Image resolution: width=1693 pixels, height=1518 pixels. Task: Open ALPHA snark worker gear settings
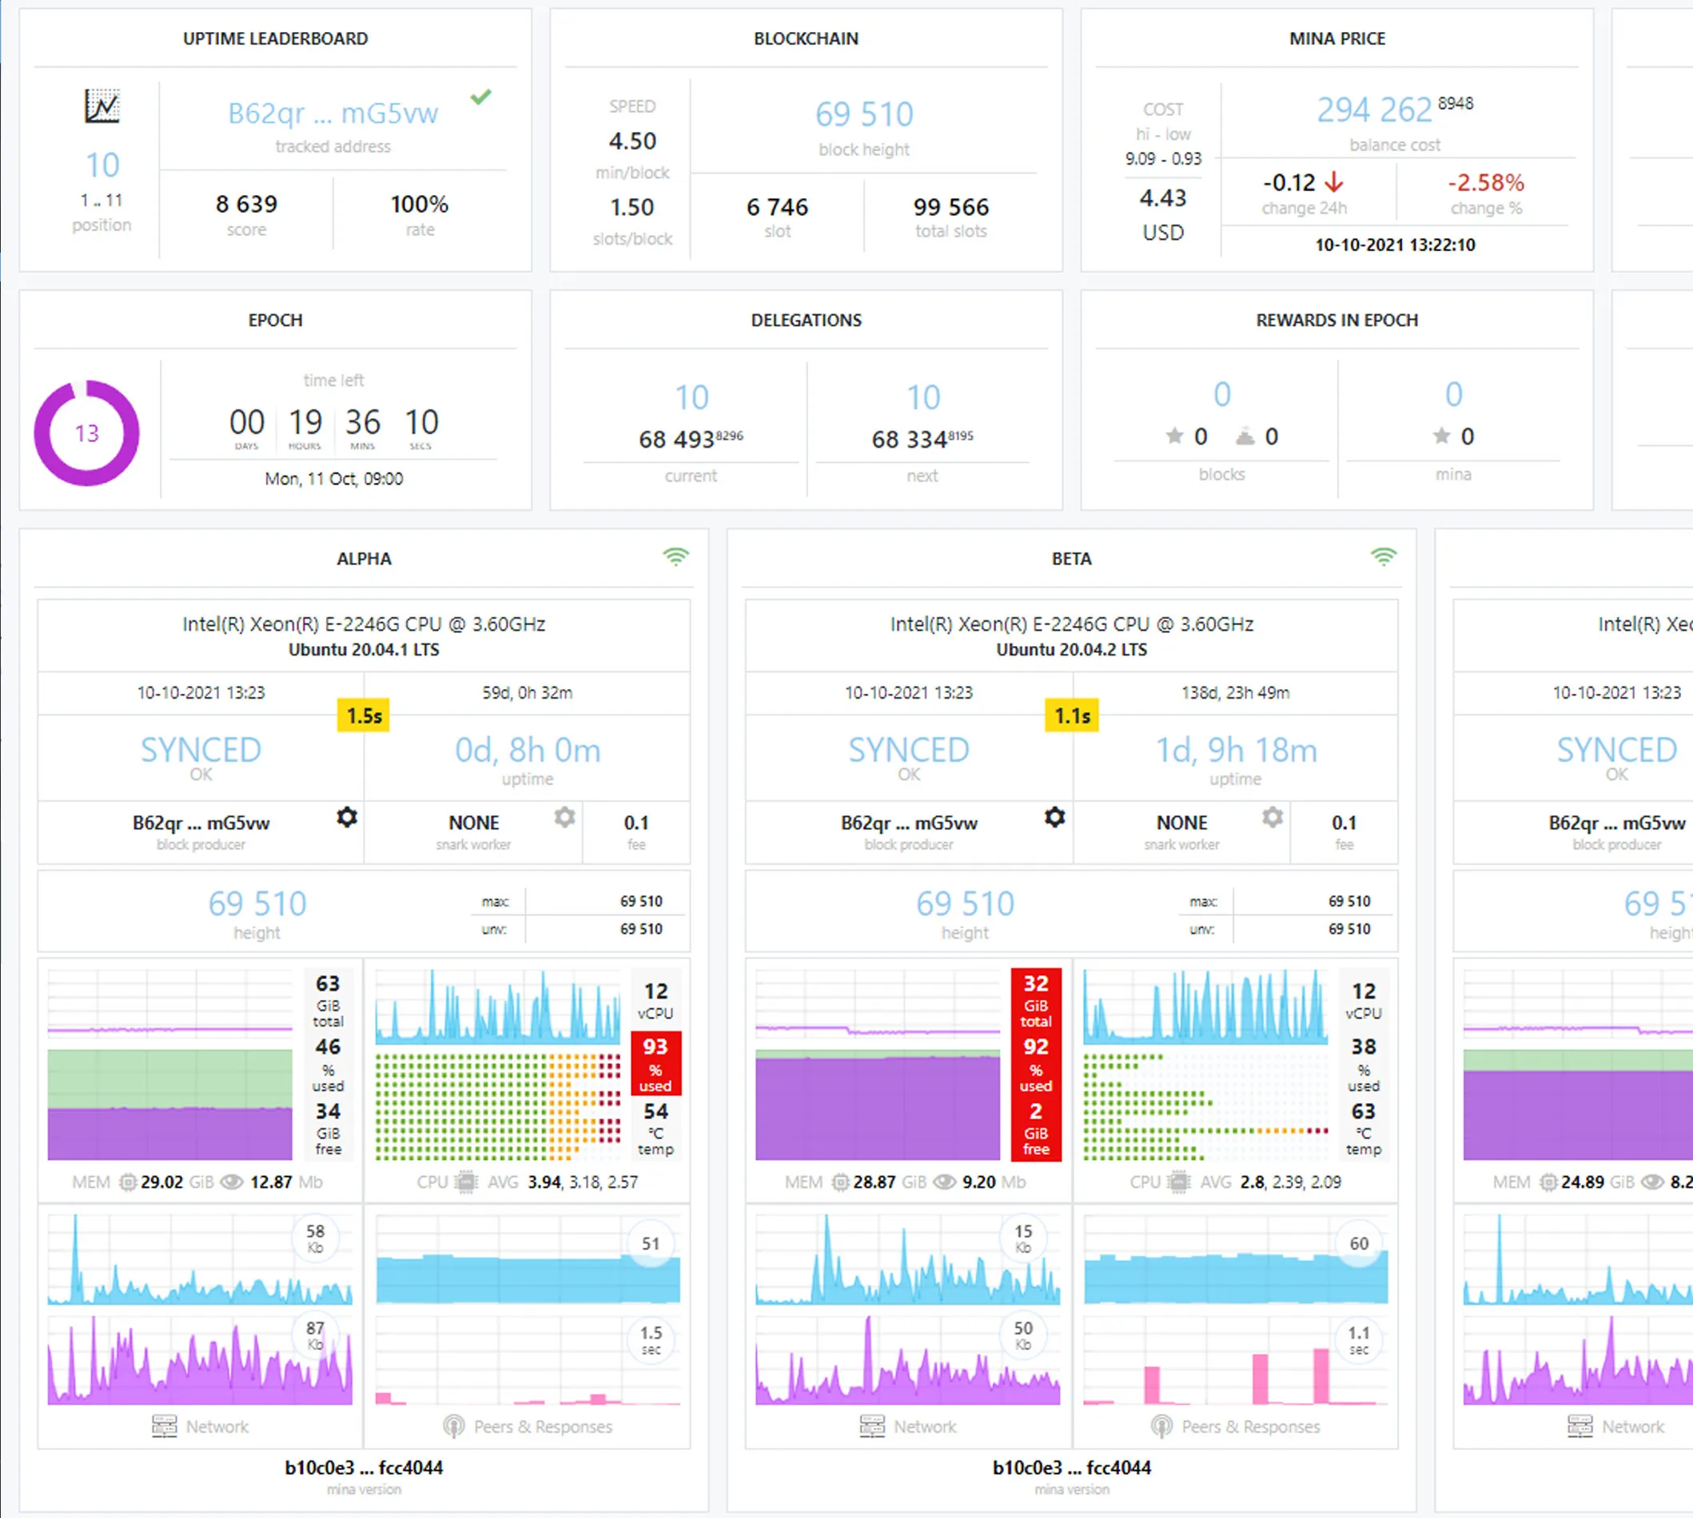[x=564, y=818]
